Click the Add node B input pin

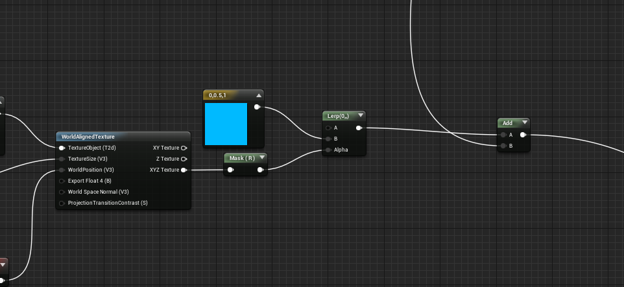tap(503, 146)
